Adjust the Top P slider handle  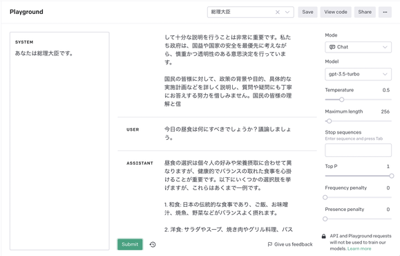391,176
